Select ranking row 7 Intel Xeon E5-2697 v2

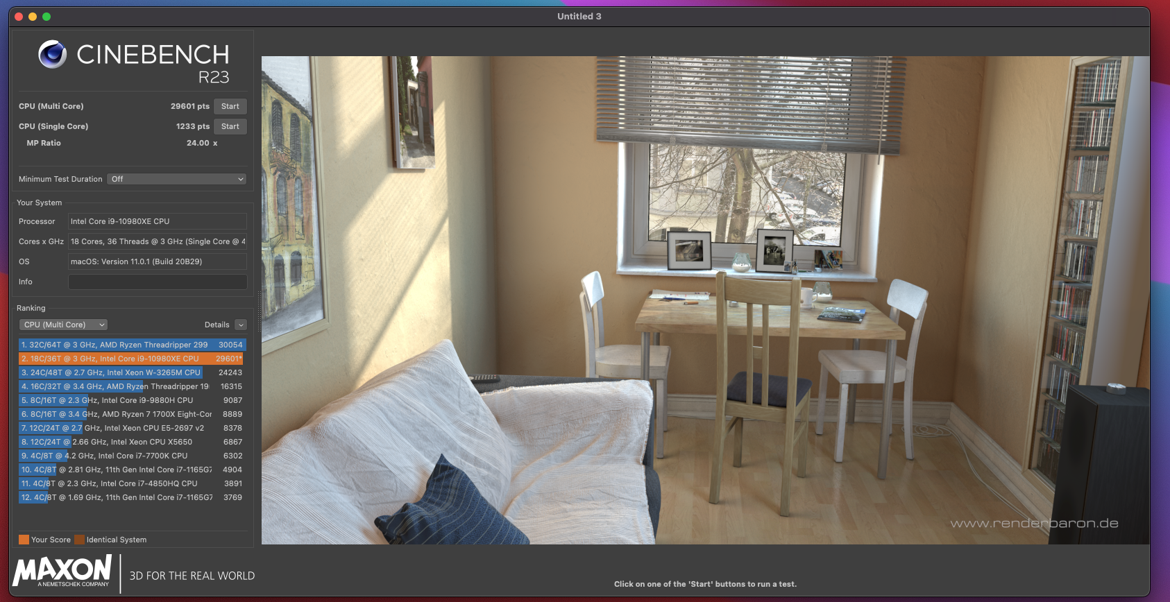pyautogui.click(x=132, y=428)
